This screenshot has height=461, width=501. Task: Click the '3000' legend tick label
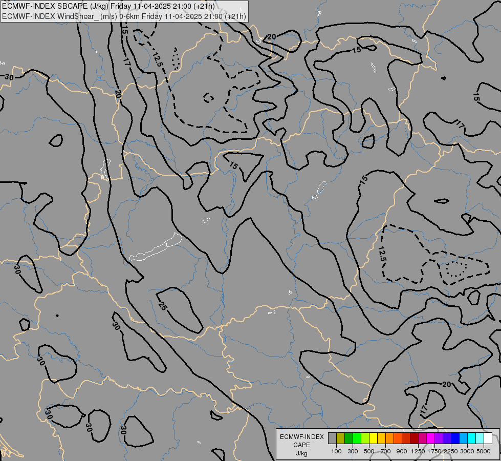coord(467,451)
